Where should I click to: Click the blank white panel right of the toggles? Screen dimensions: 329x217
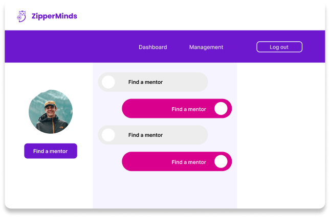[281, 135]
